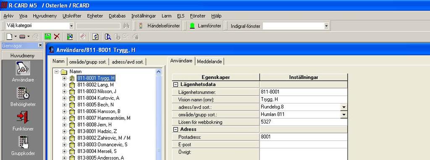Open the Hjälp menu
The height and width of the screenshot is (160, 430).
216,16
